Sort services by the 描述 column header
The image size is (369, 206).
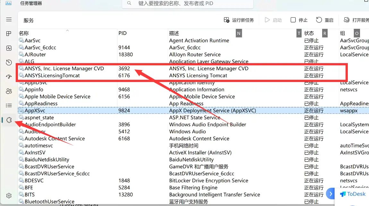click(x=174, y=33)
